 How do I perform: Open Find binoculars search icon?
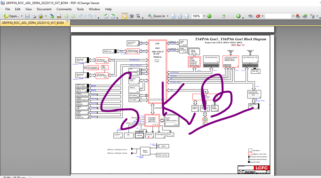(x=251, y=16)
